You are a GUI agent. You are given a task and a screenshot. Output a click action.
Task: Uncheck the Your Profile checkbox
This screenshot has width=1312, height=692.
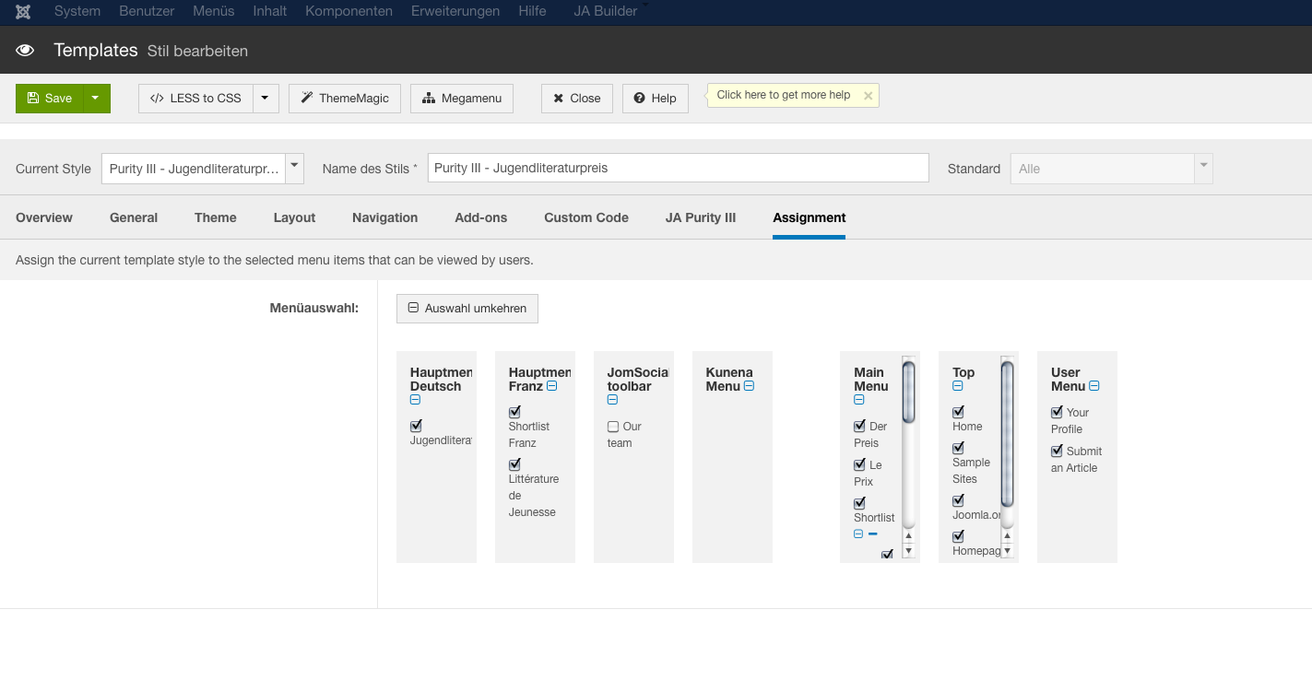tap(1057, 413)
